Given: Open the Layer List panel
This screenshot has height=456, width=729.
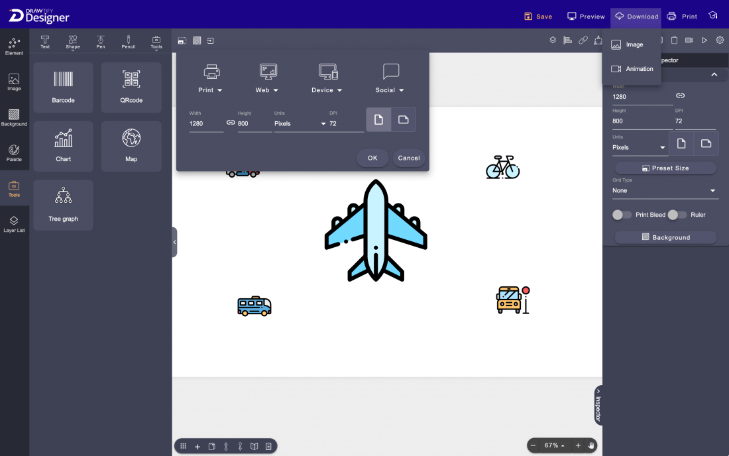Looking at the screenshot, I should click(x=14, y=224).
